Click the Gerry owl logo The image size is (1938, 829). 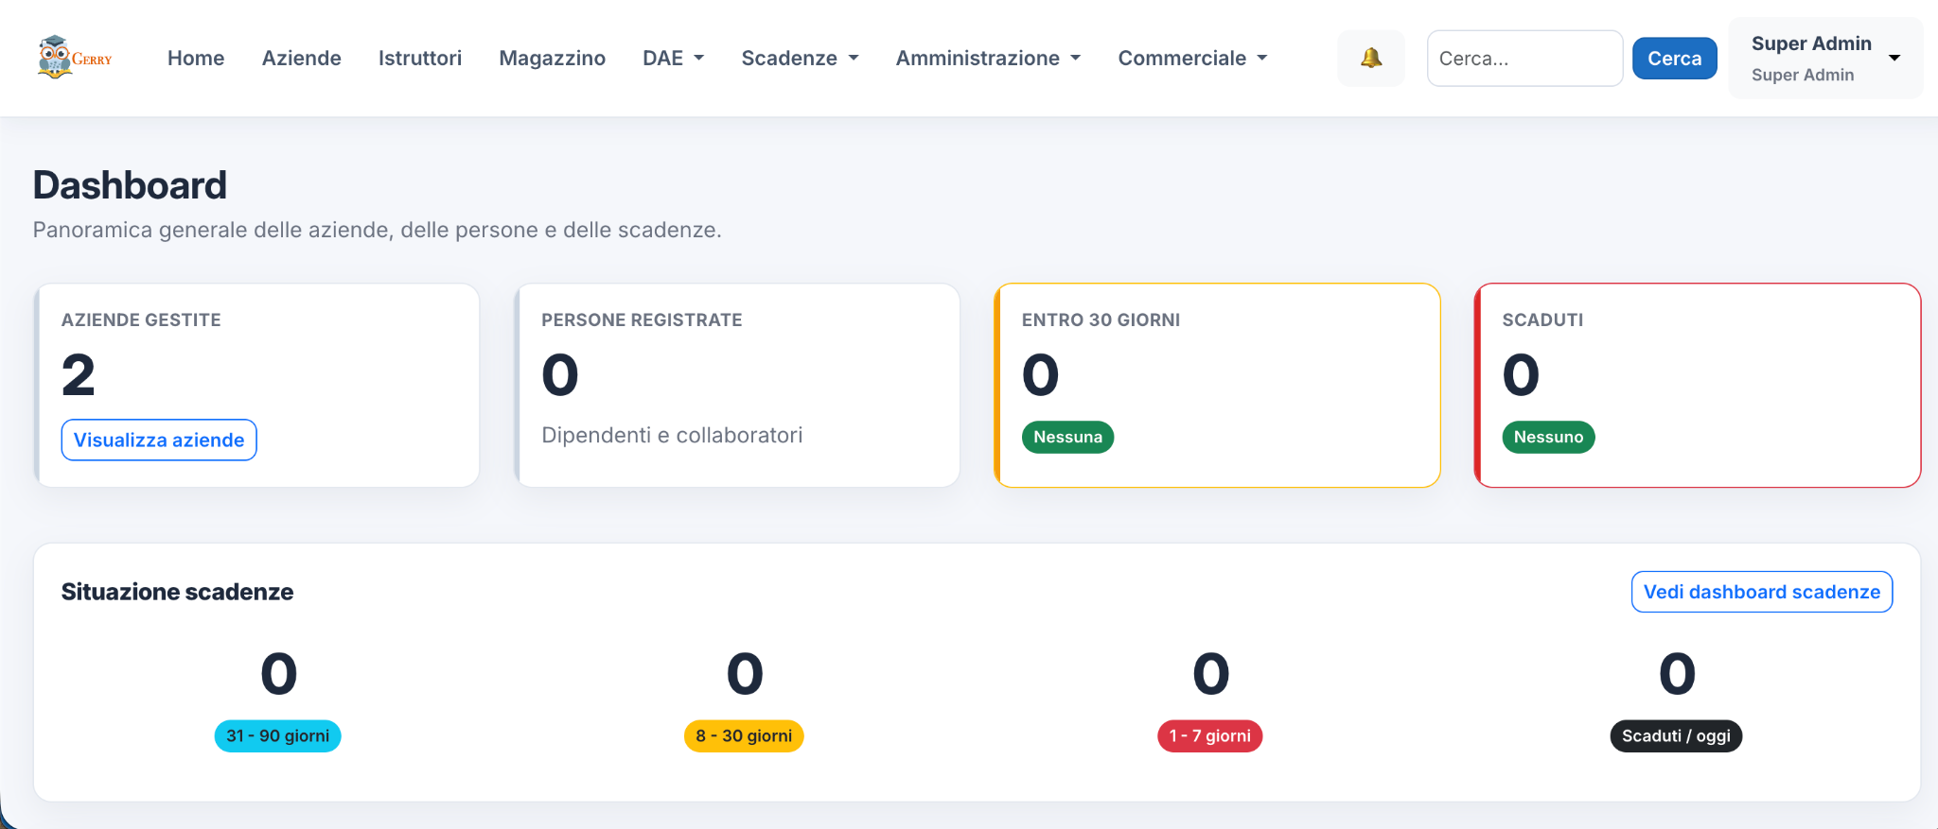[75, 58]
